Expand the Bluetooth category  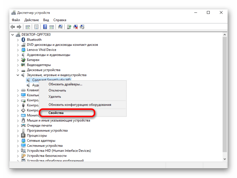pyautogui.click(x=18, y=40)
